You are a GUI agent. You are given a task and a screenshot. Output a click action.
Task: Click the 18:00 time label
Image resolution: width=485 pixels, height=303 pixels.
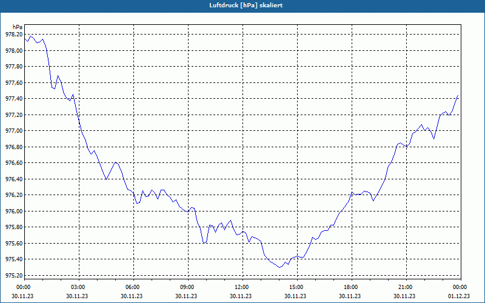click(352, 287)
